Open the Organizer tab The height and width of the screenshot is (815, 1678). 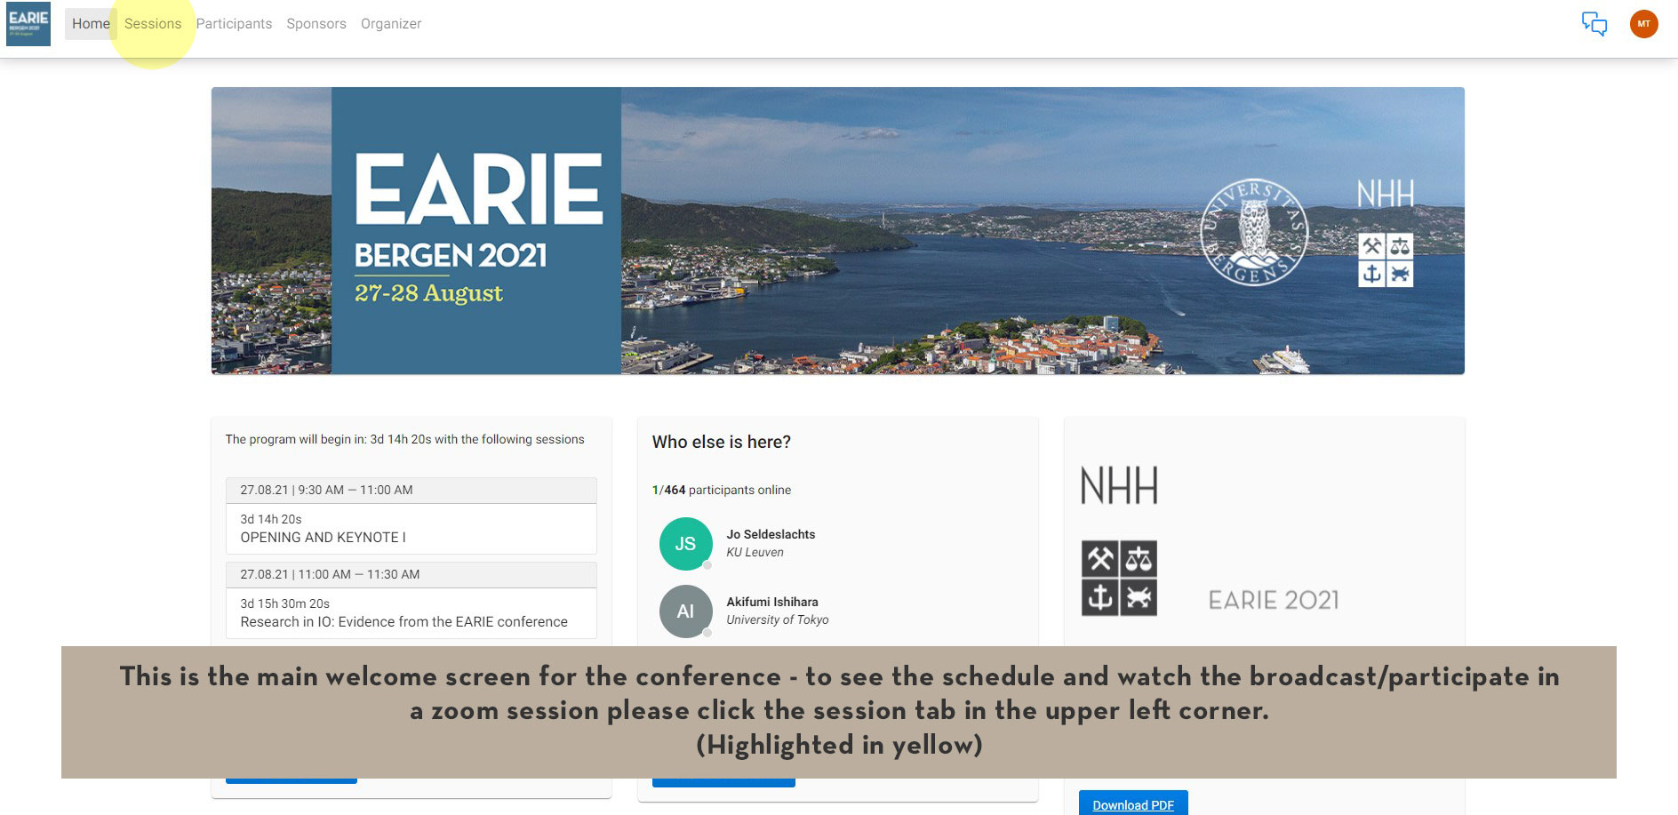391,24
